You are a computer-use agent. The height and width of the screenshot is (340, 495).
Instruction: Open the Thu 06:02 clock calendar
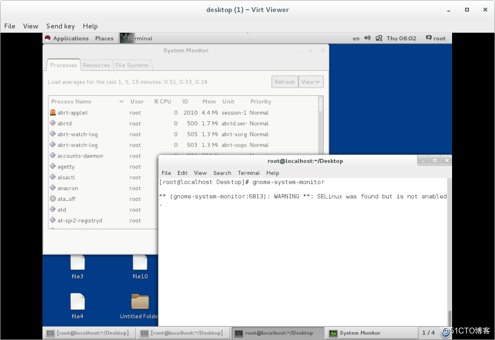(401, 39)
